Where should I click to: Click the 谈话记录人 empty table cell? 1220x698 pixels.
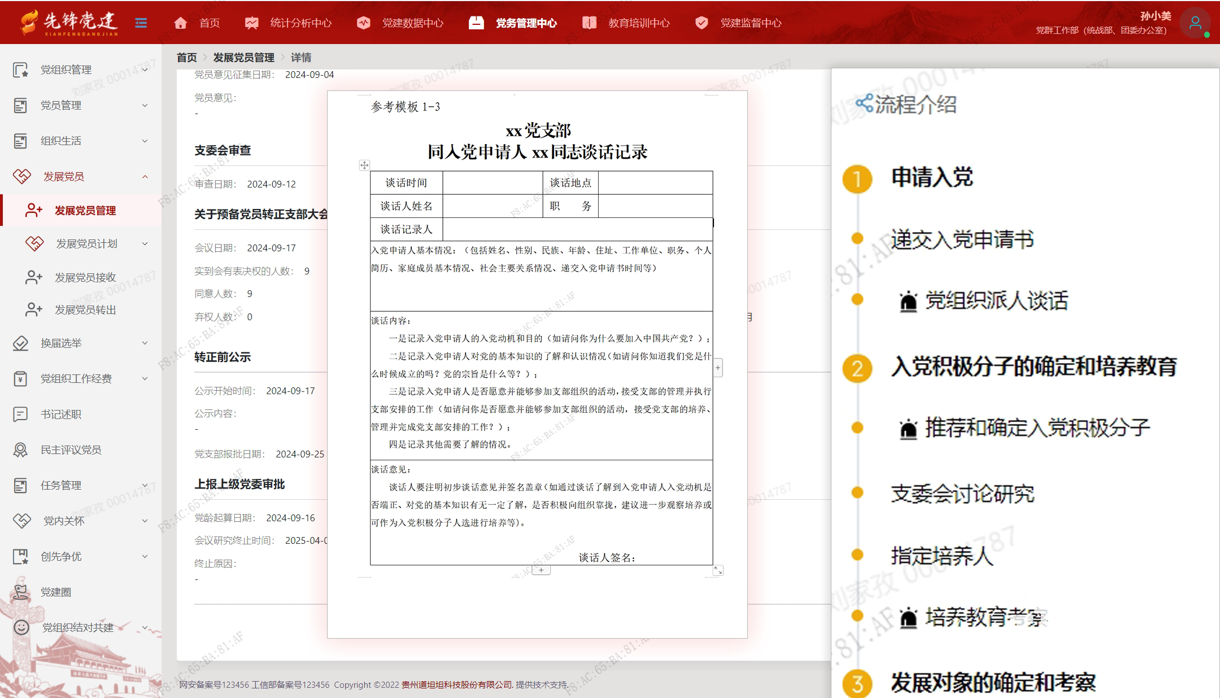(x=577, y=229)
